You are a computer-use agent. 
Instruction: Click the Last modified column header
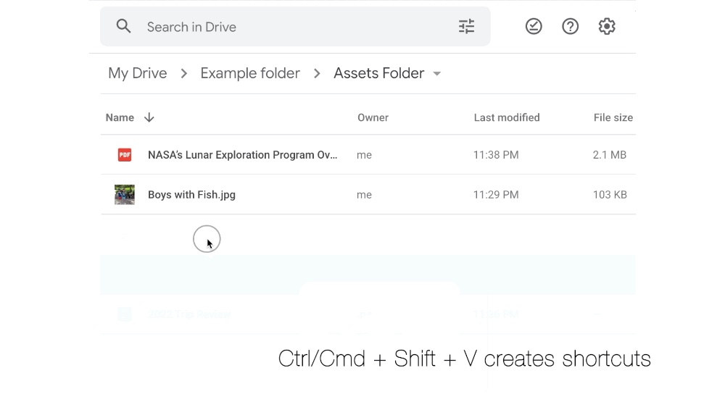(x=507, y=117)
